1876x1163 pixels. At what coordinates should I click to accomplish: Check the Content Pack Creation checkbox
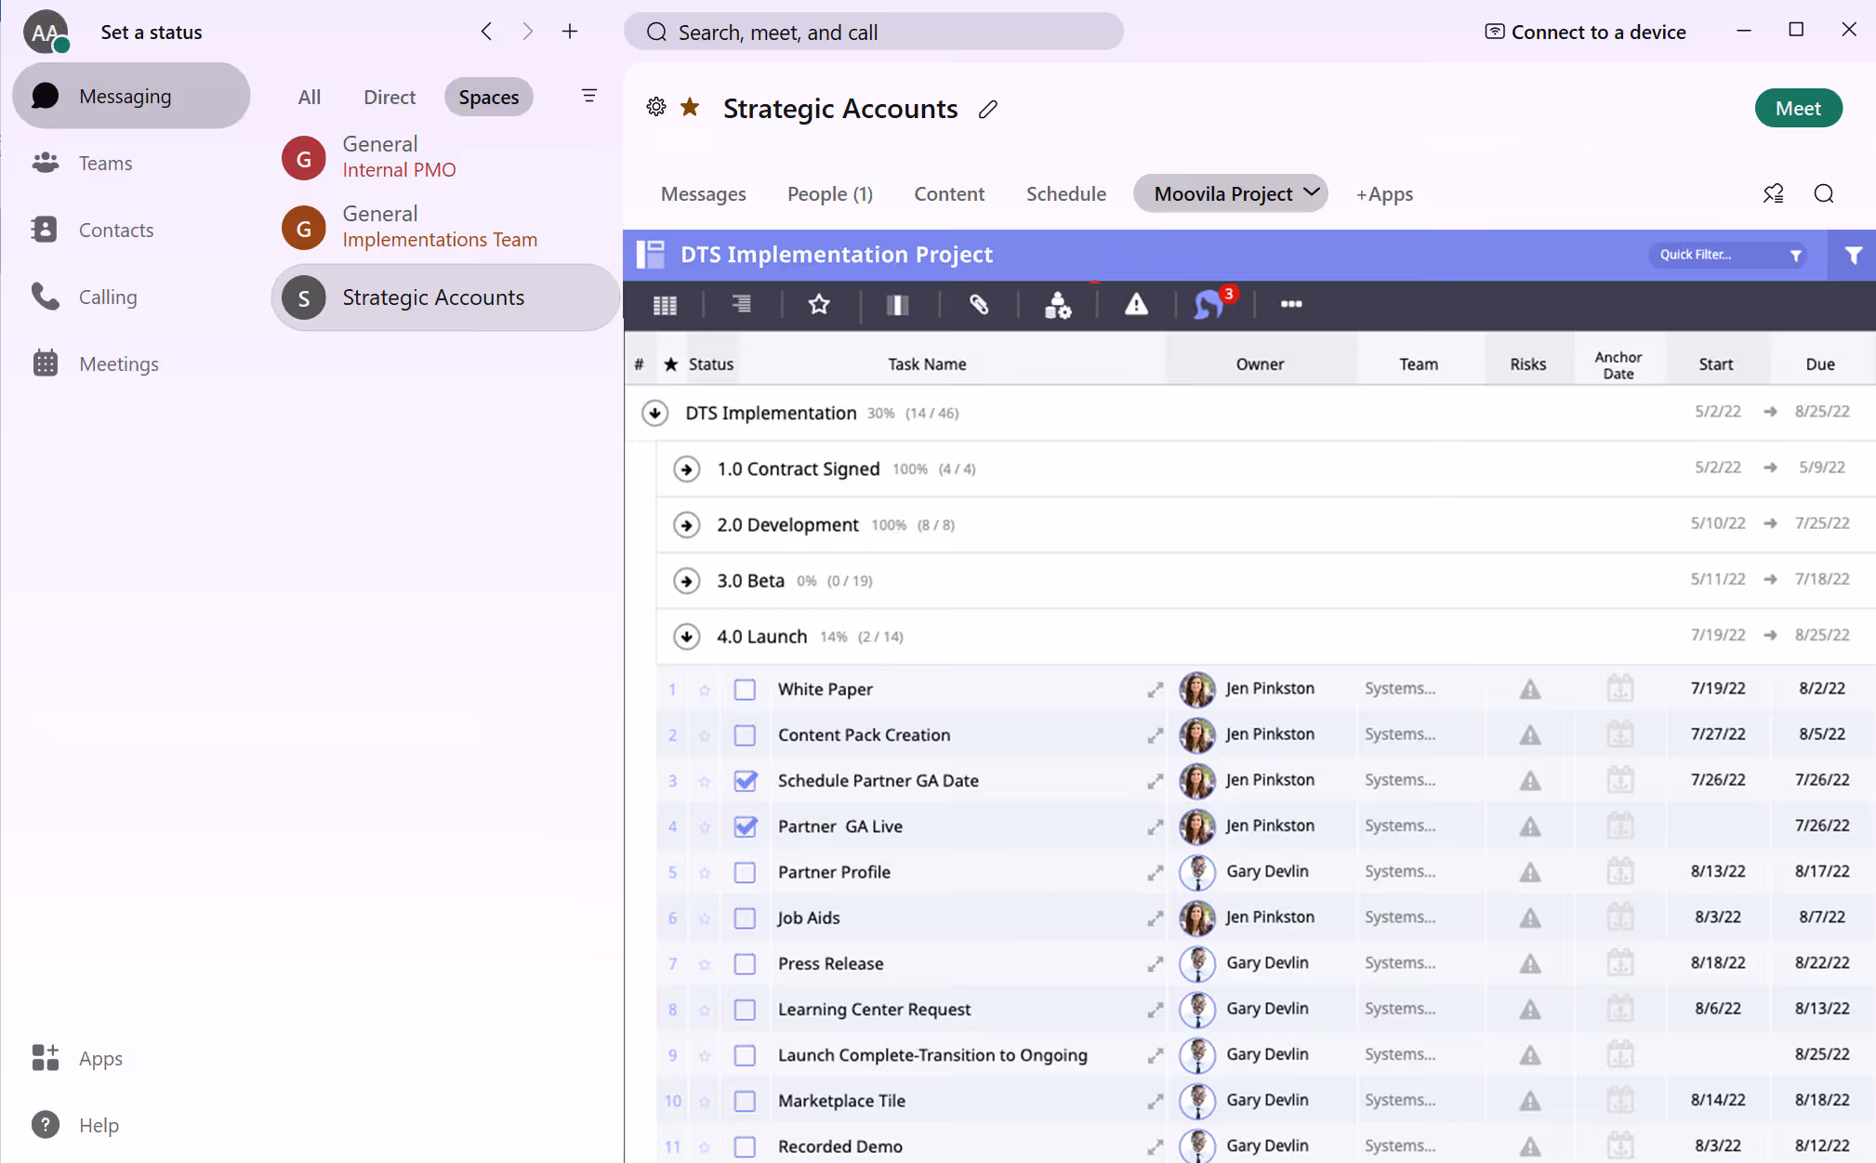[745, 735]
